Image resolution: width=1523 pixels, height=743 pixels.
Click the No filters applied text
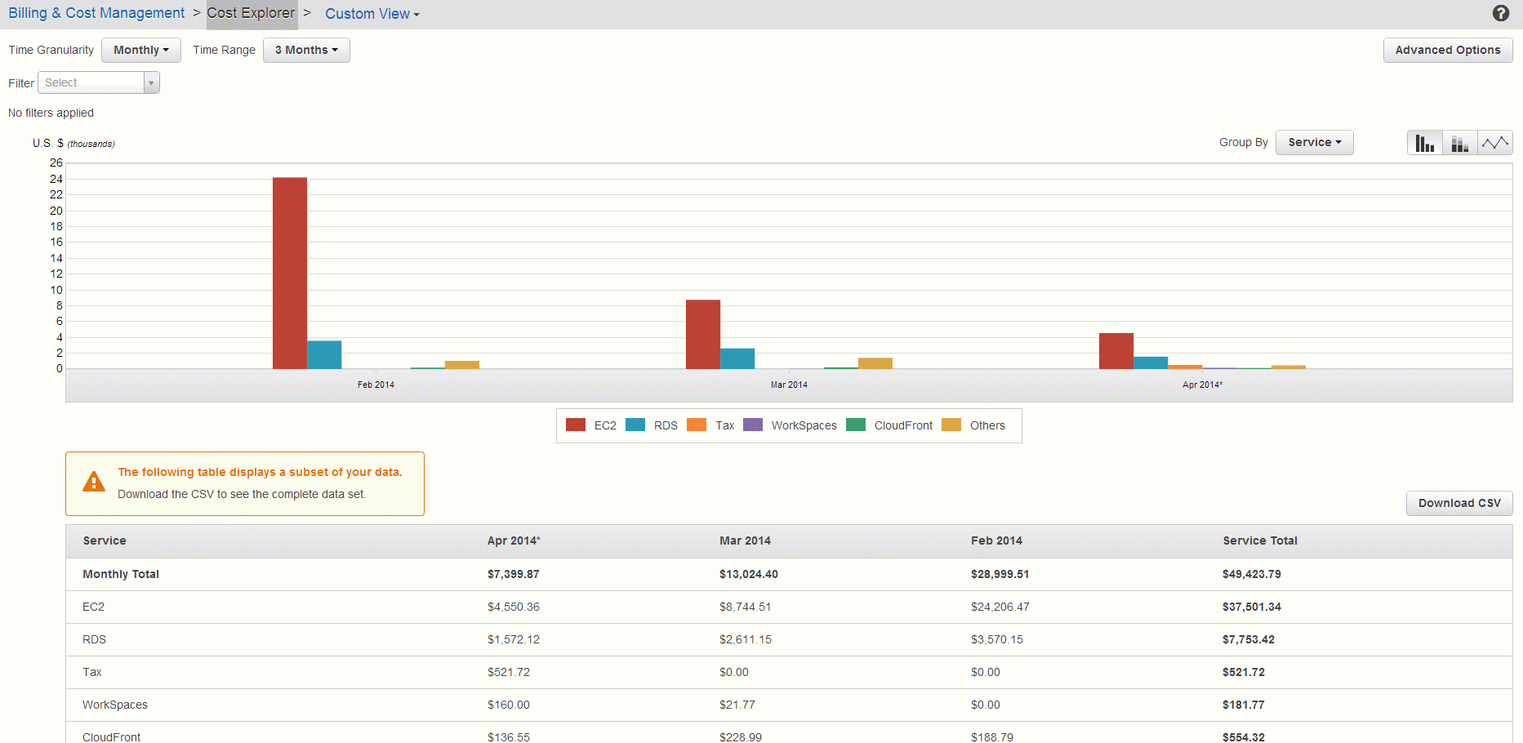pyautogui.click(x=51, y=113)
